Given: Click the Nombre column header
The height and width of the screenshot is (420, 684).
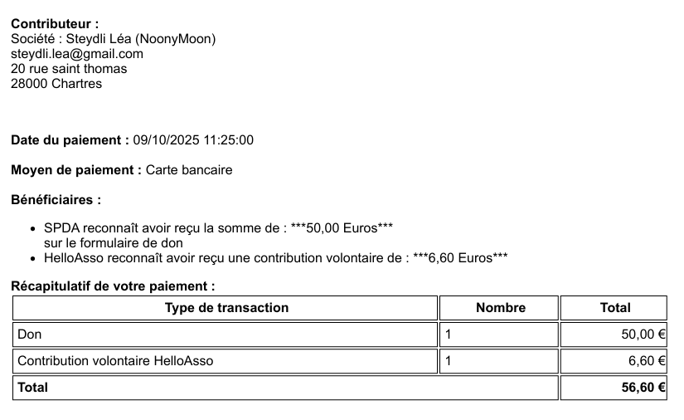Looking at the screenshot, I should click(500, 308).
